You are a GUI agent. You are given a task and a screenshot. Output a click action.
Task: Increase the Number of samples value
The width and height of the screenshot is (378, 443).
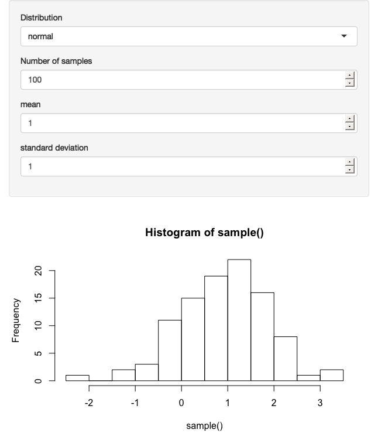click(350, 76)
